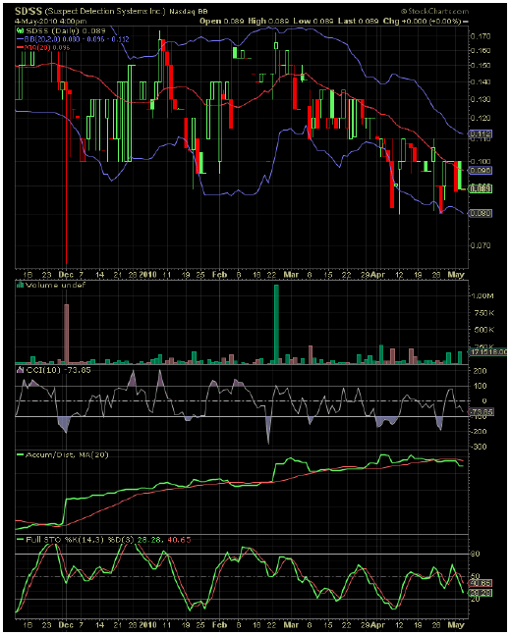Click the Last 0.089 value in header

click(359, 21)
